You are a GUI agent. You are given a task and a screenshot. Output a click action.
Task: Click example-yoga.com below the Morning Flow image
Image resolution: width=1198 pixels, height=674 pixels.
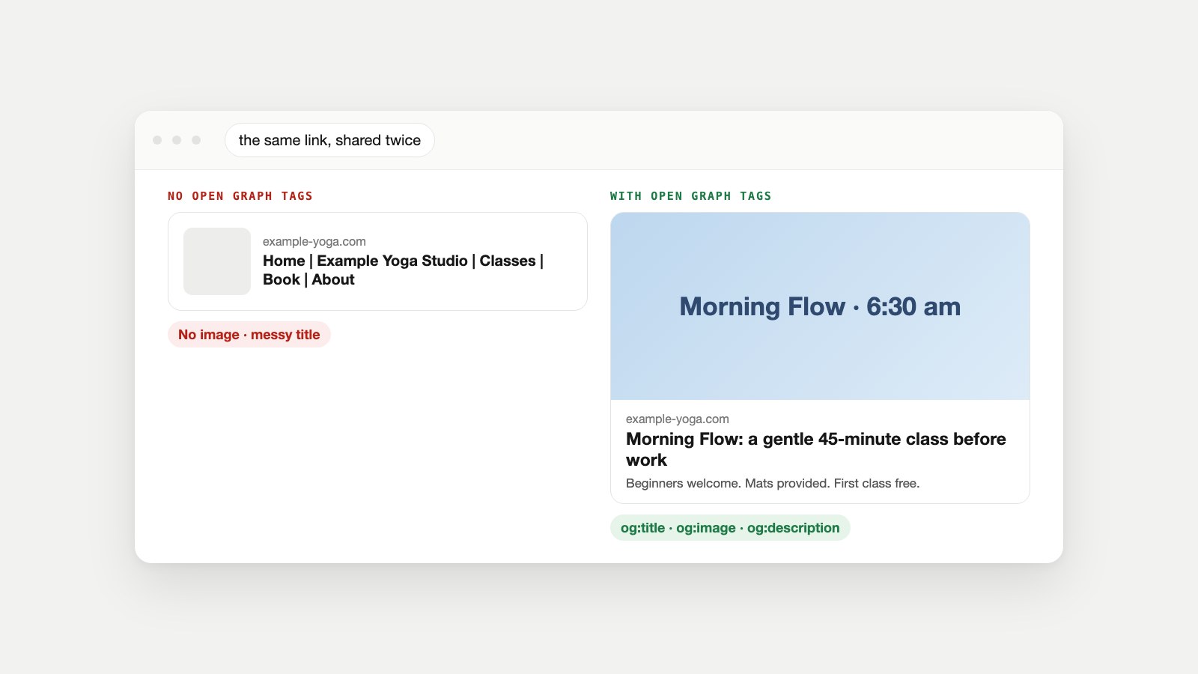pos(678,419)
